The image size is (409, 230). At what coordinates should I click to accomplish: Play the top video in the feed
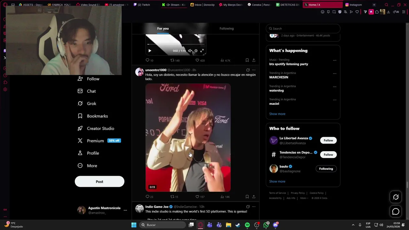(150, 51)
